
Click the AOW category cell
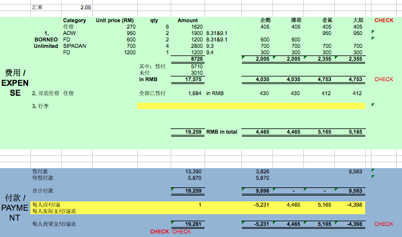coord(69,33)
